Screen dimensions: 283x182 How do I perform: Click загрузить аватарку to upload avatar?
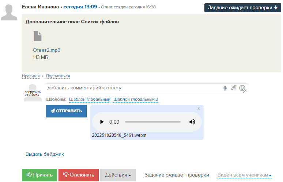coord(33,93)
